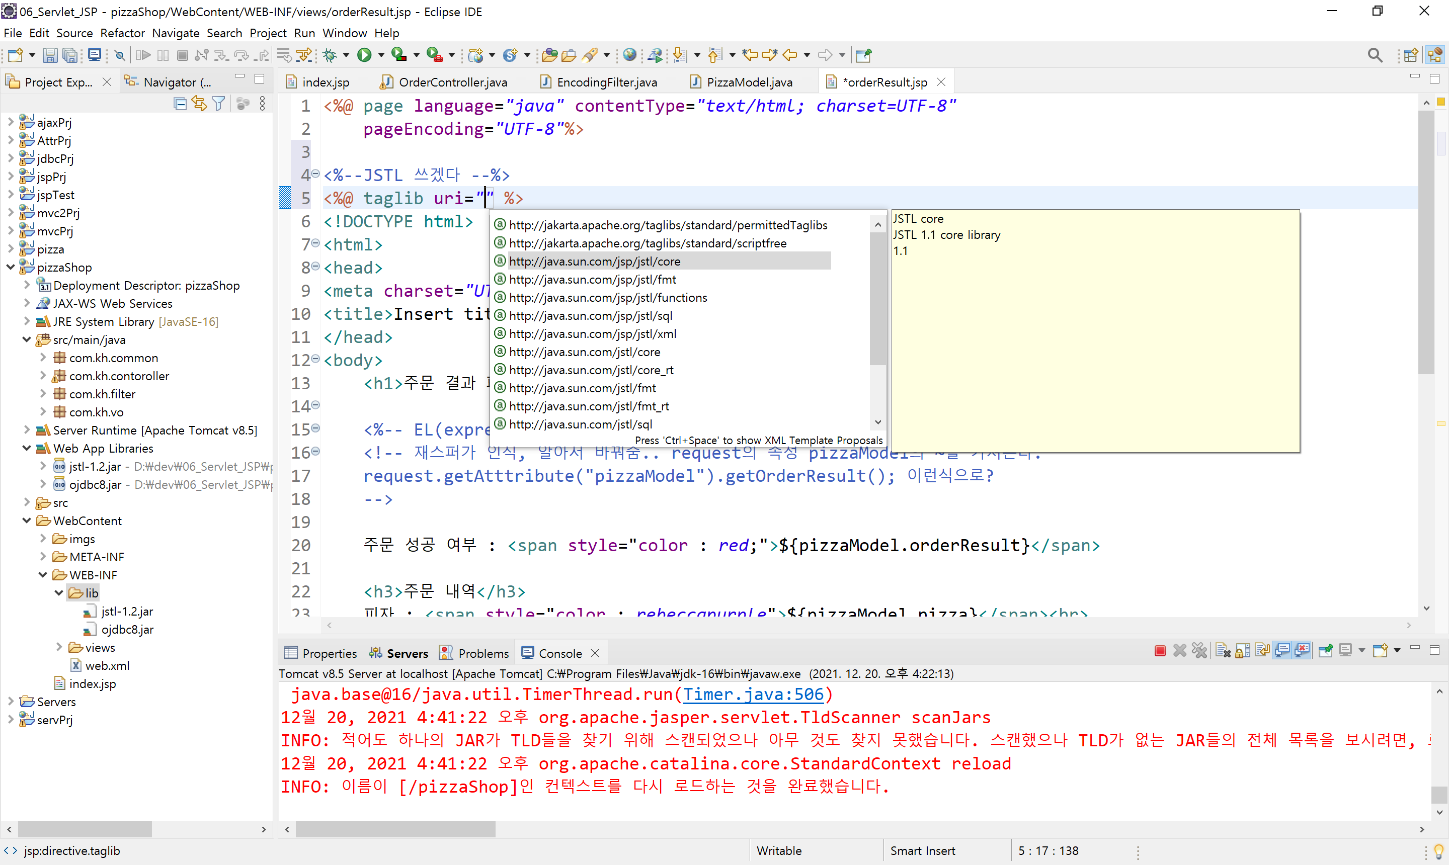The width and height of the screenshot is (1449, 865).
Task: Click the Debug bug icon
Action: point(330,55)
